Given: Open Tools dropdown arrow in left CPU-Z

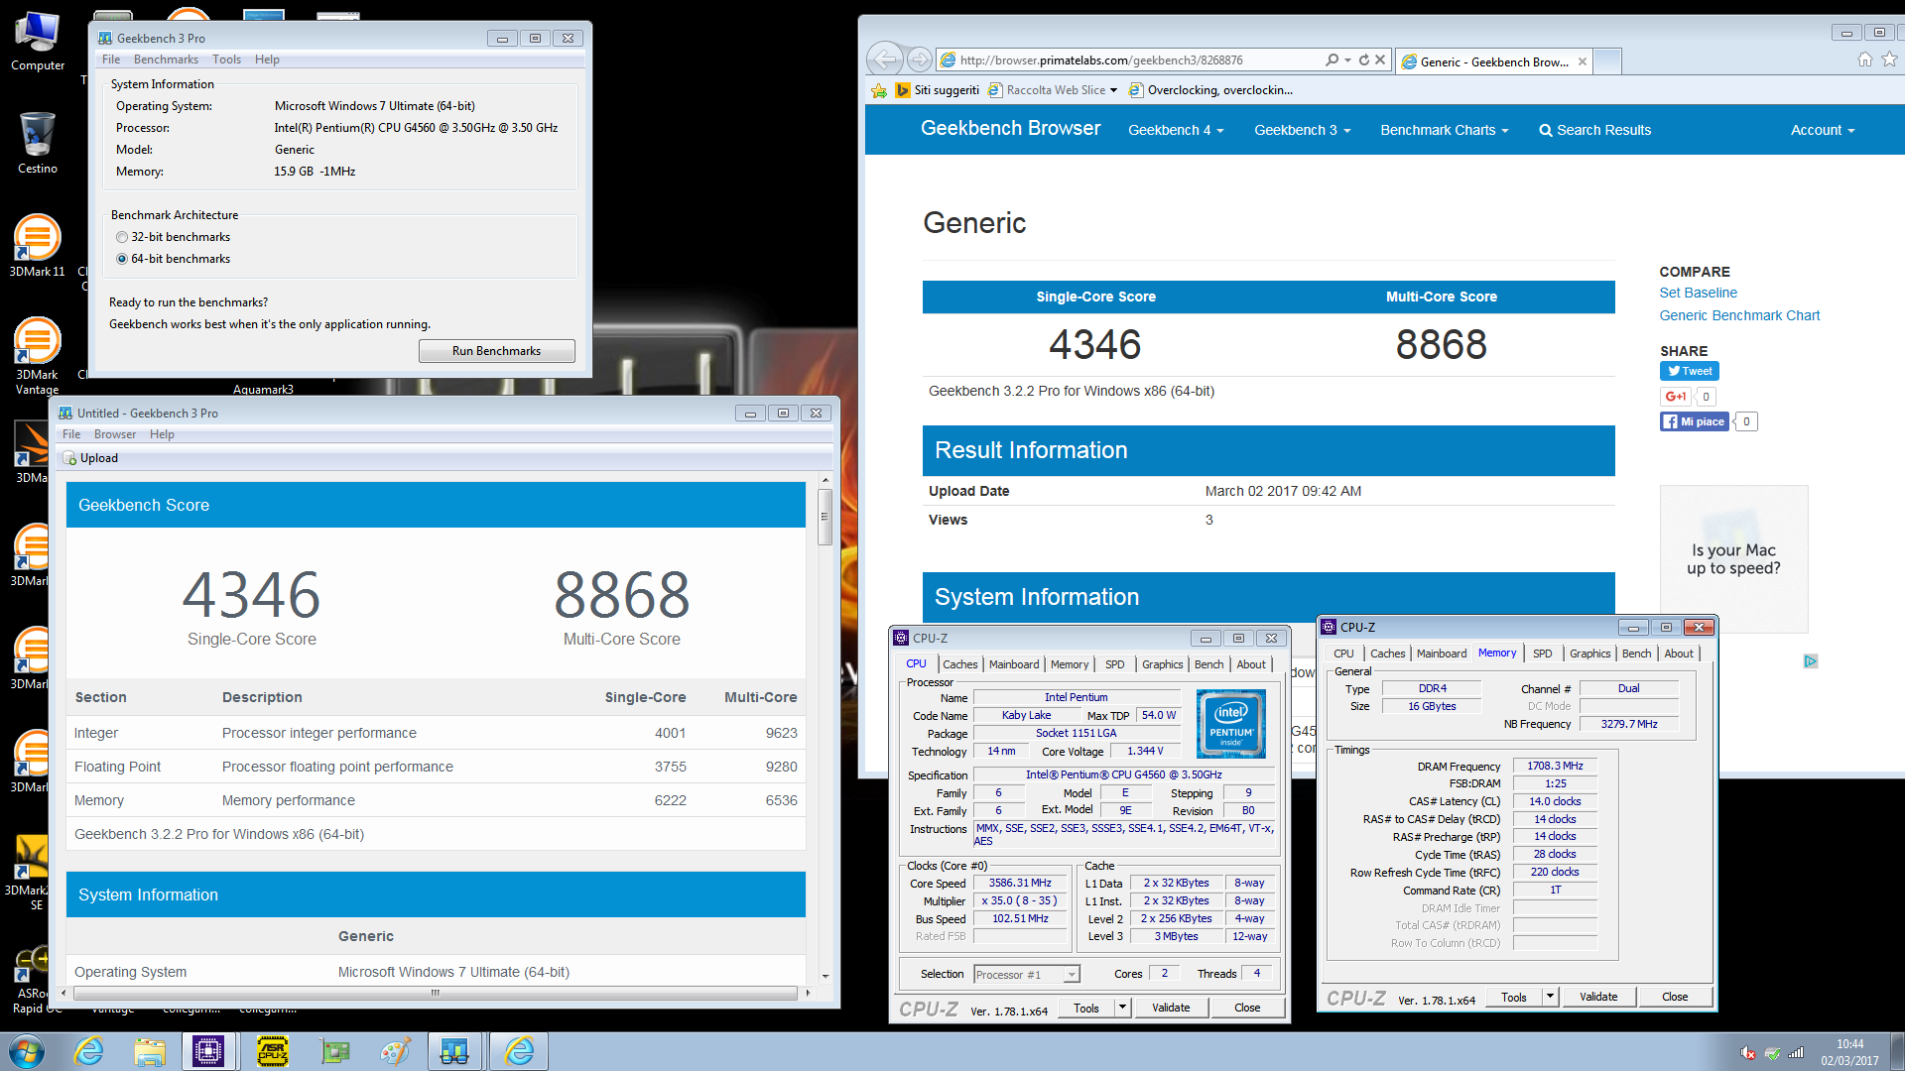Looking at the screenshot, I should click(1122, 1008).
